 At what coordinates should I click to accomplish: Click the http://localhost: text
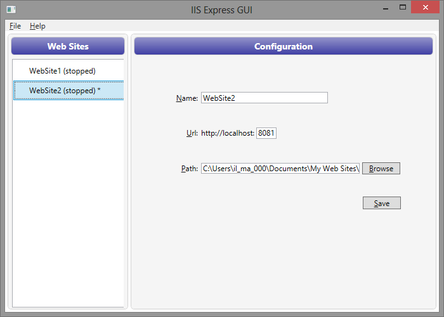tap(228, 133)
